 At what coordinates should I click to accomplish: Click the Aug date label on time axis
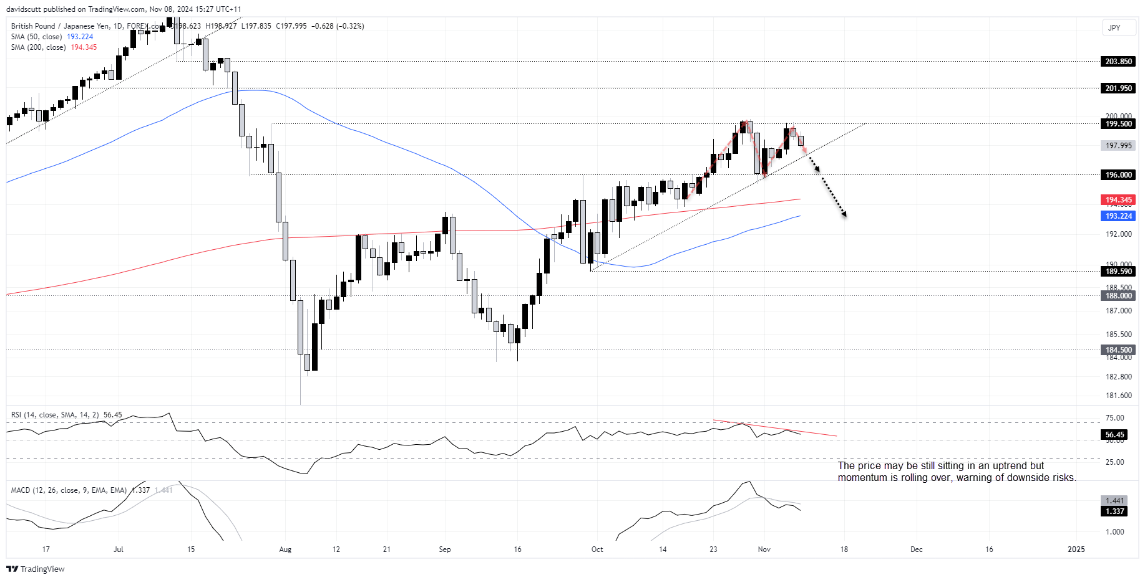pyautogui.click(x=285, y=549)
